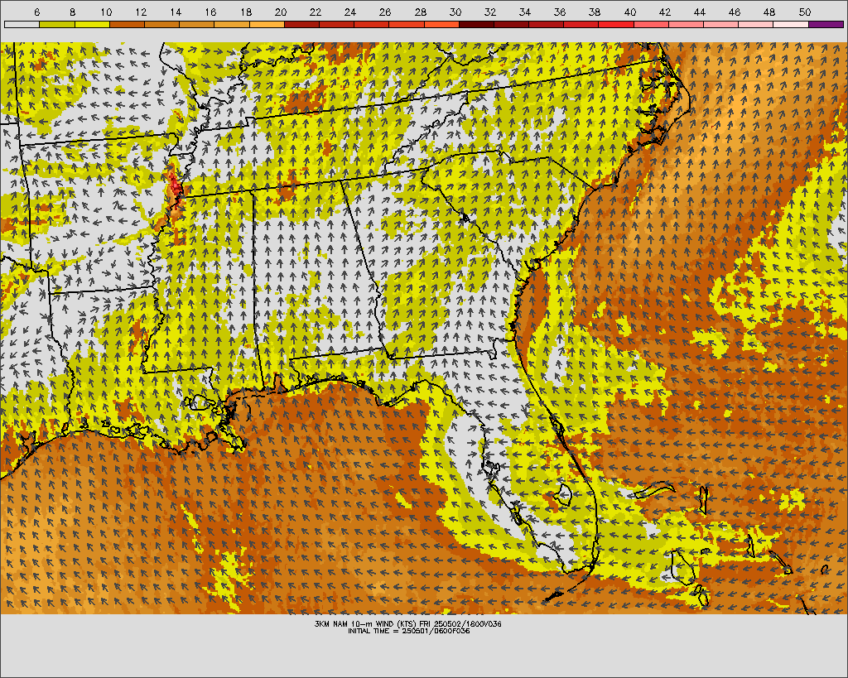Pick the bright yellow 8-10 knot swatch
The height and width of the screenshot is (678, 848).
(x=92, y=24)
